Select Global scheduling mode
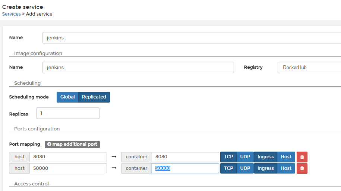 (67, 97)
